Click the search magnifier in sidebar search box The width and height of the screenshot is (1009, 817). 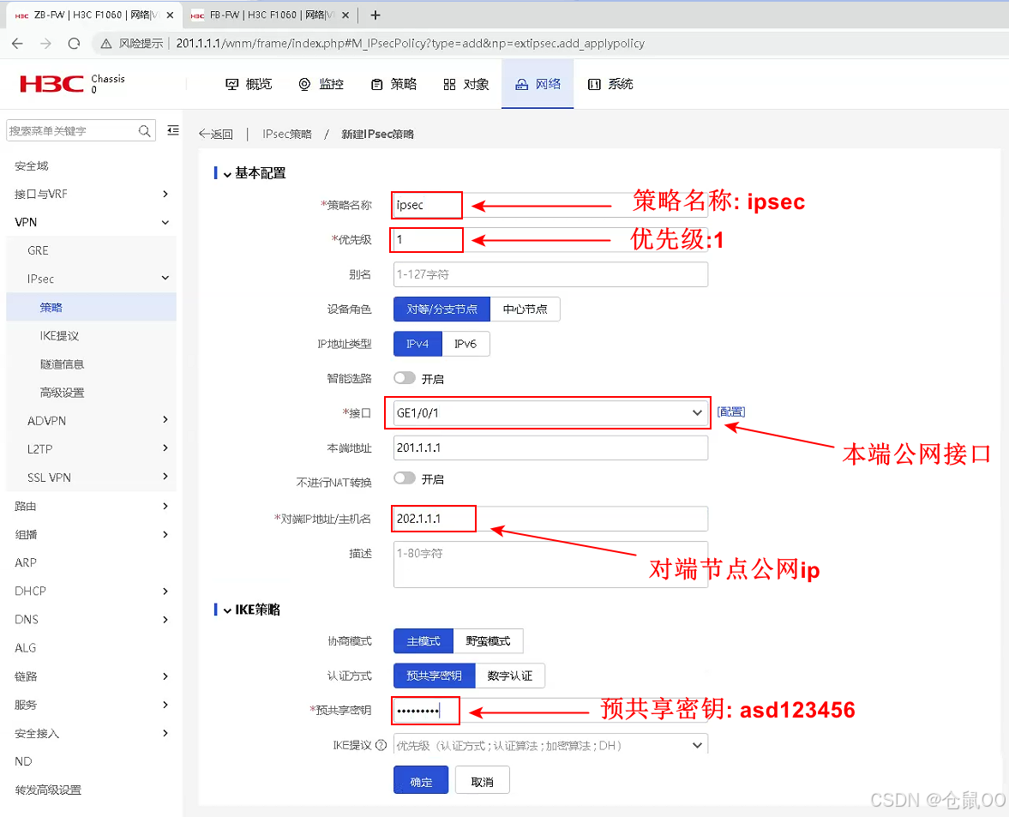coord(144,130)
